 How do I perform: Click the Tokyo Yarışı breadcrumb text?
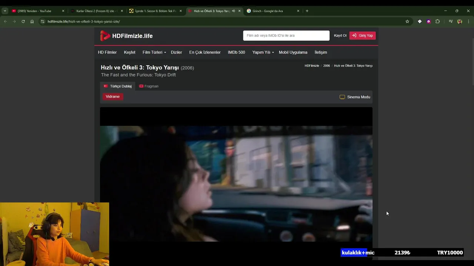point(353,66)
